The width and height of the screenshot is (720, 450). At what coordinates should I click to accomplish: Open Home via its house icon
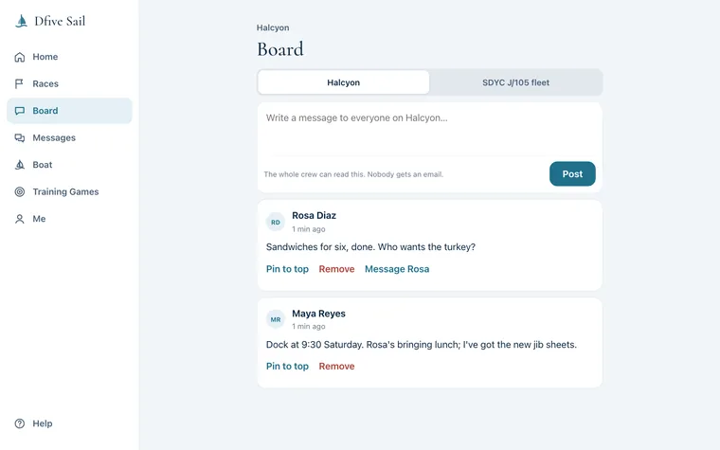(x=20, y=57)
